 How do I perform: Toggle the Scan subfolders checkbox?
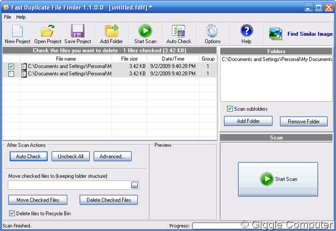(230, 109)
